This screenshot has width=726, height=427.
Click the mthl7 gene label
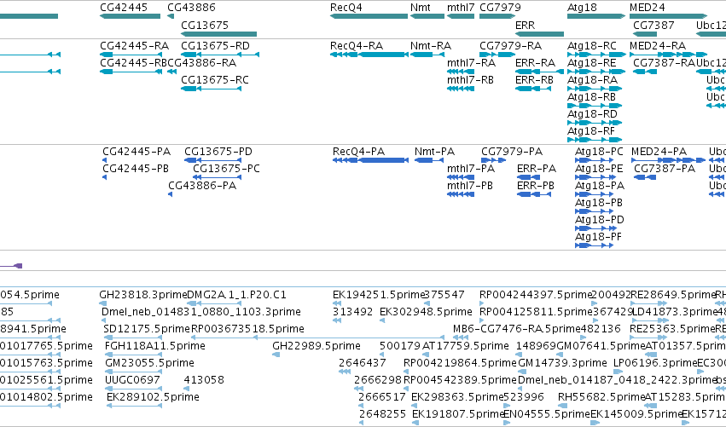[x=461, y=8]
